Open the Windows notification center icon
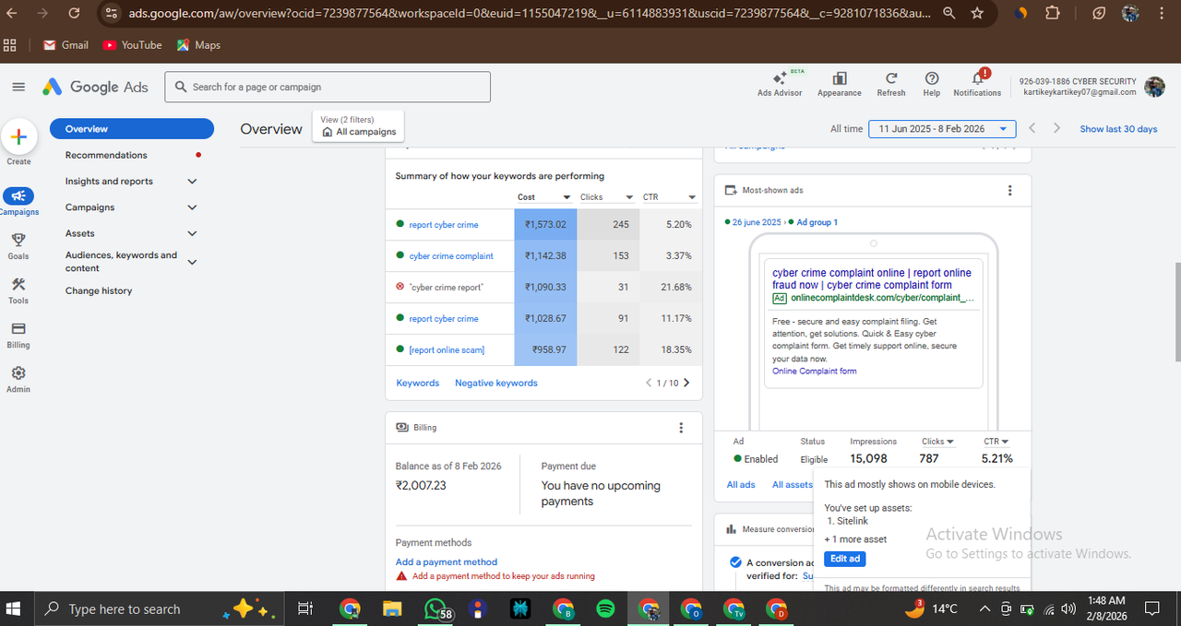Image resolution: width=1181 pixels, height=626 pixels. pyautogui.click(x=1152, y=609)
